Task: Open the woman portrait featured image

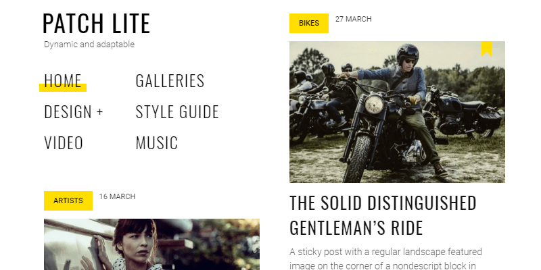Action: [151, 244]
